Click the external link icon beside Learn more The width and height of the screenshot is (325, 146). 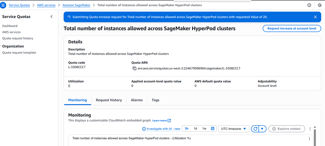click(169, 120)
